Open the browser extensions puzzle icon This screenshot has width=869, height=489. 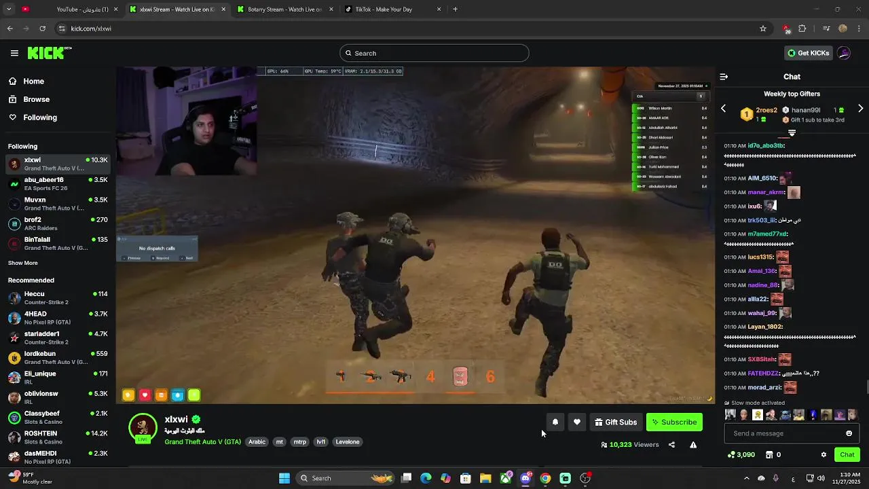(802, 29)
